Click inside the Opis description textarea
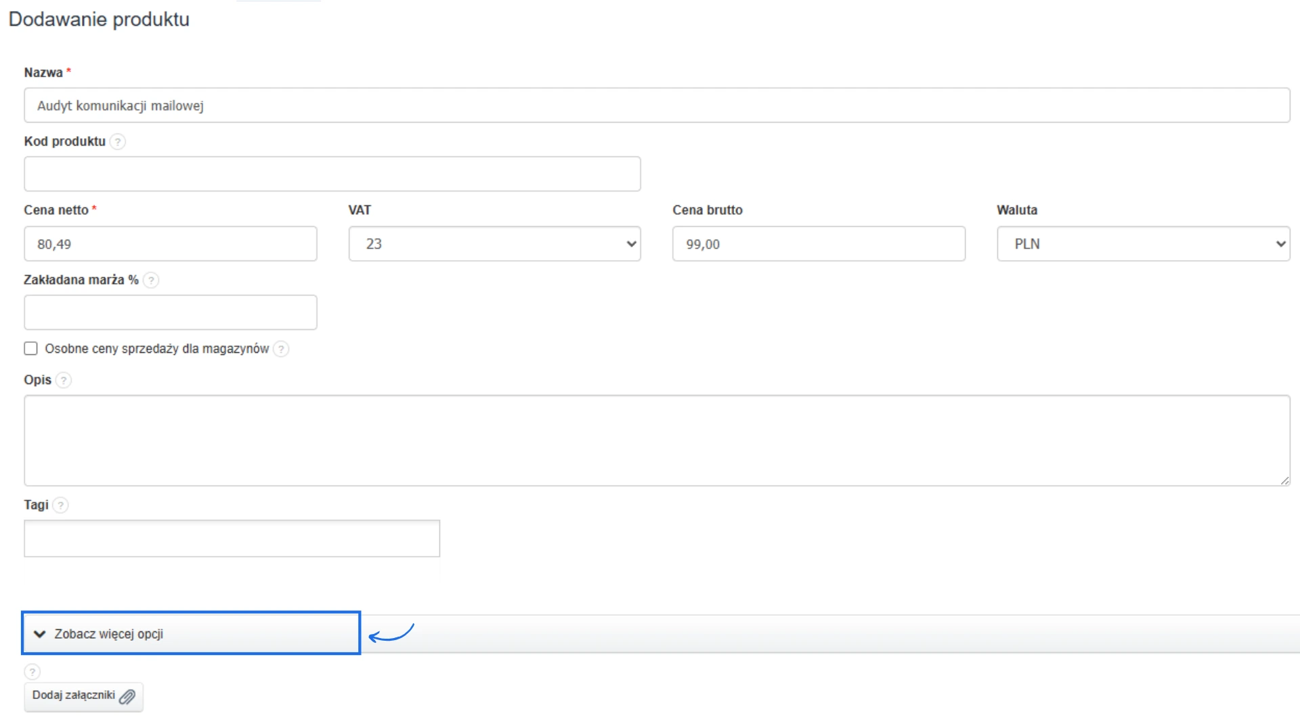Image resolution: width=1300 pixels, height=720 pixels. 657,440
